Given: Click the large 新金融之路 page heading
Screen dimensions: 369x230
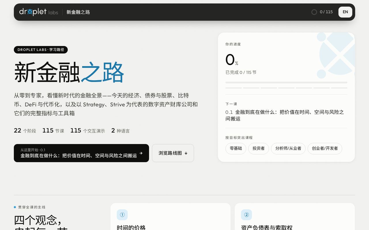Looking at the screenshot, I should tap(69, 72).
